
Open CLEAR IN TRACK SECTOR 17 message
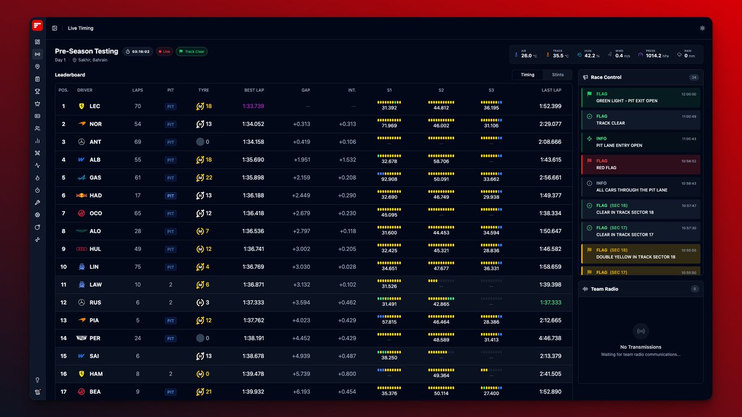[x=641, y=231]
